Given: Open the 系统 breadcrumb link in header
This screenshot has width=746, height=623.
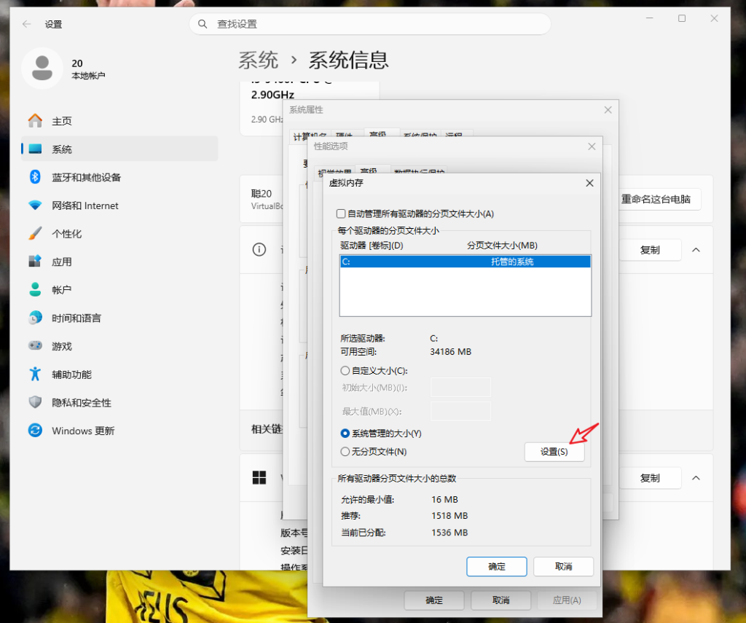Looking at the screenshot, I should click(x=258, y=60).
